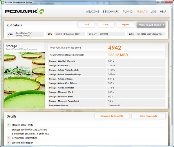Image resolution: width=174 pixels, height=147 pixels.
Task: Click the 367.6 s Photoshop heavy value
Action: tap(112, 75)
